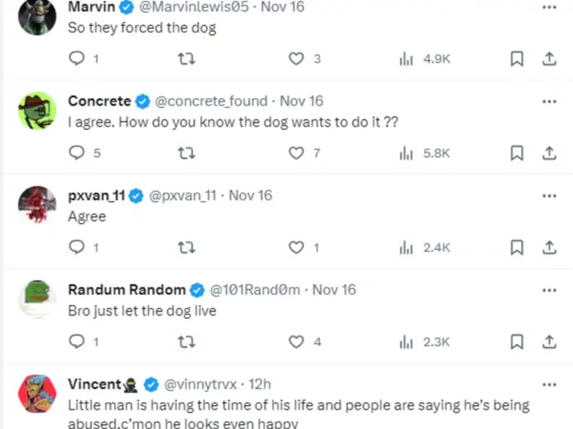View analytics on pxvan_11's tweet

[406, 248]
